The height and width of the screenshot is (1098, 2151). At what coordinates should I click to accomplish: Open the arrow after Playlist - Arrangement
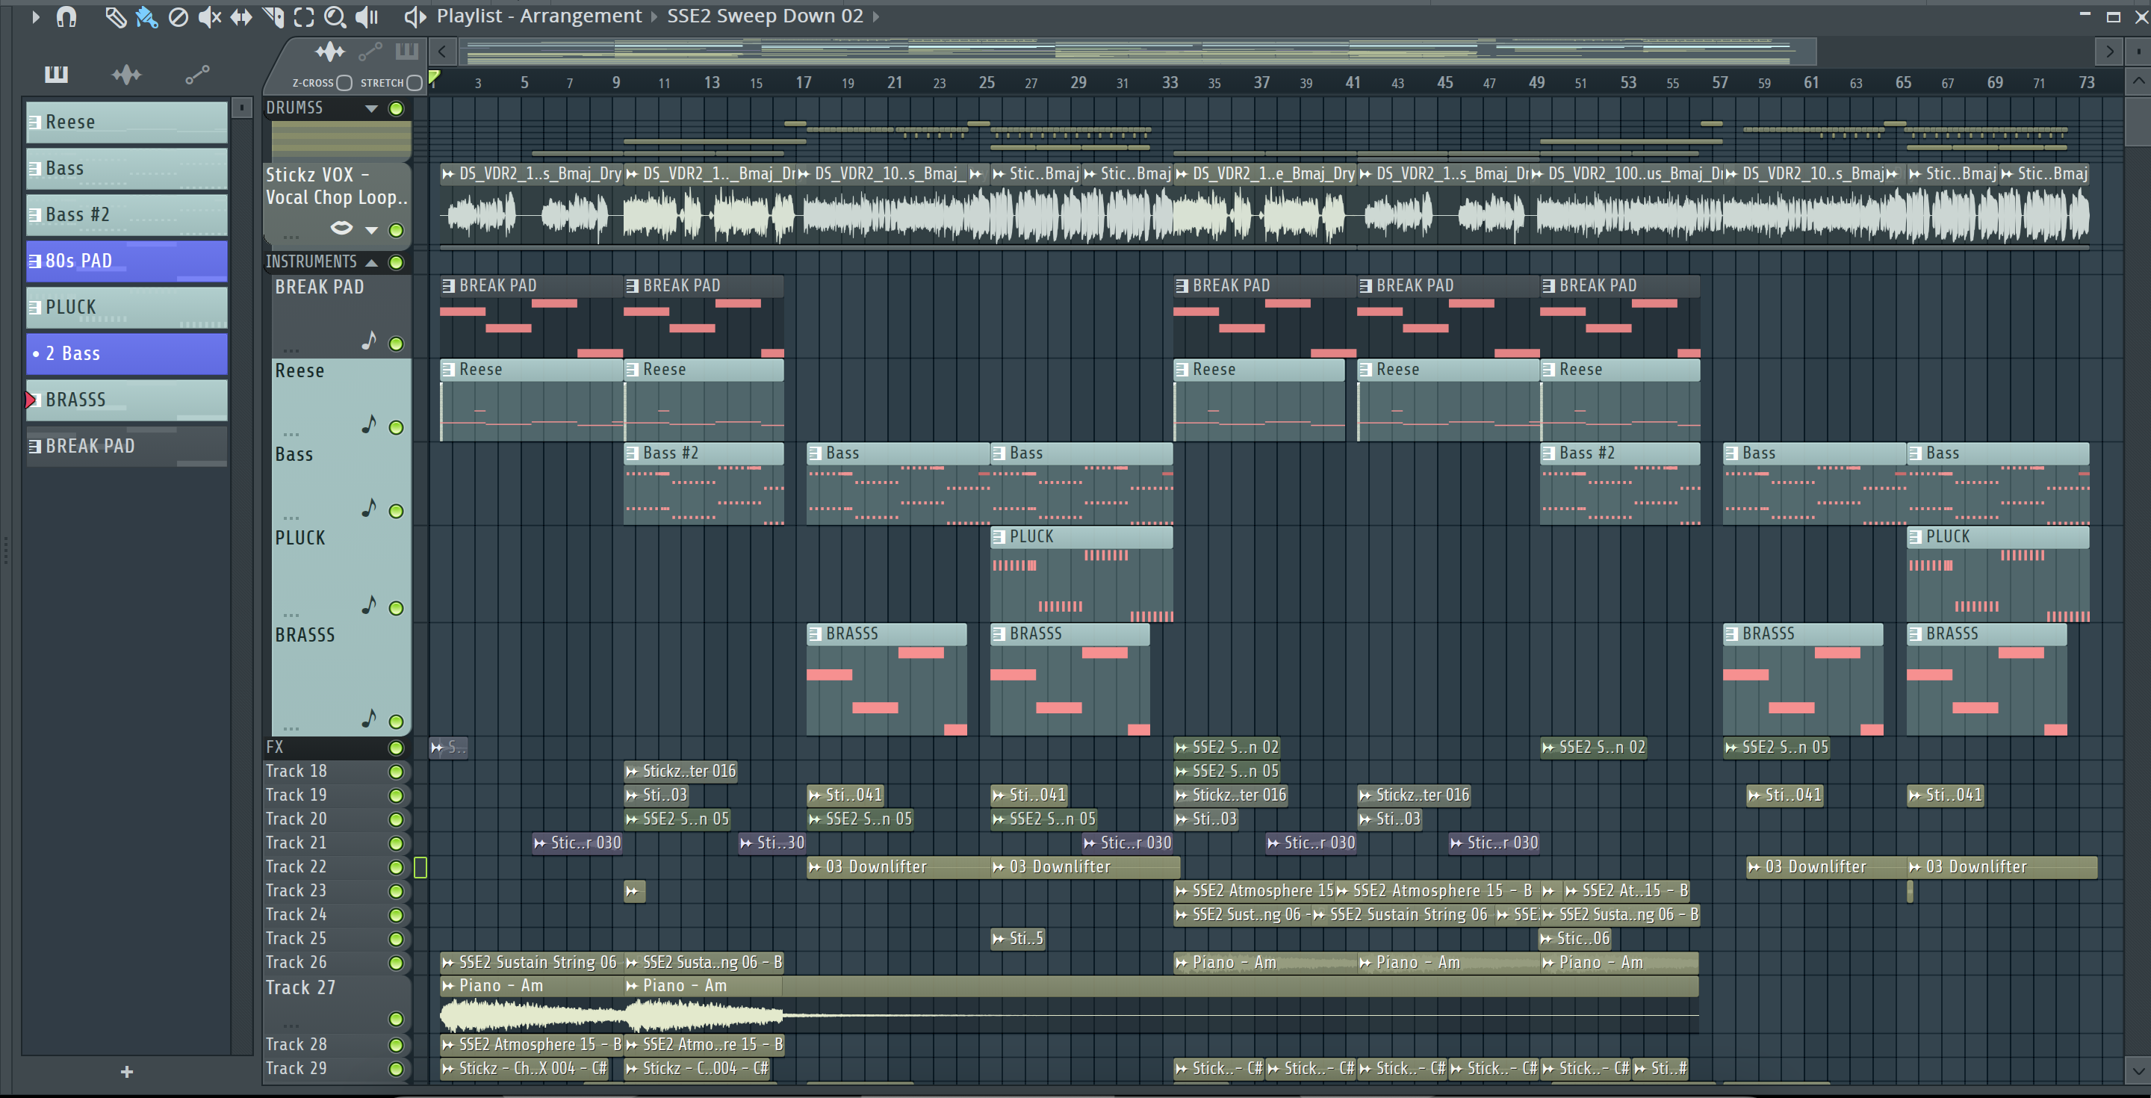(654, 16)
